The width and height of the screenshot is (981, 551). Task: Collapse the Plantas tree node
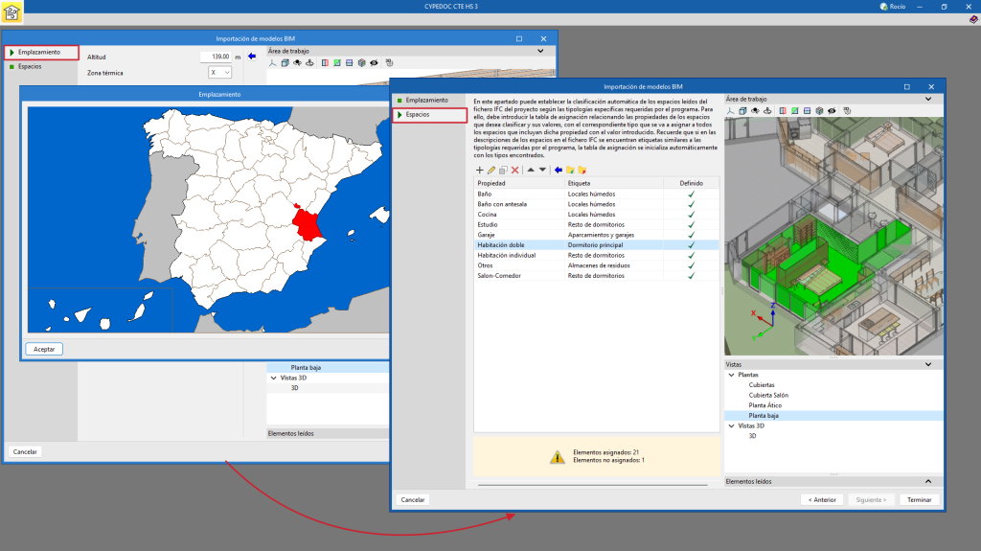(x=731, y=375)
